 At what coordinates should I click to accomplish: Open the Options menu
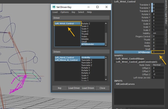coord(65,12)
